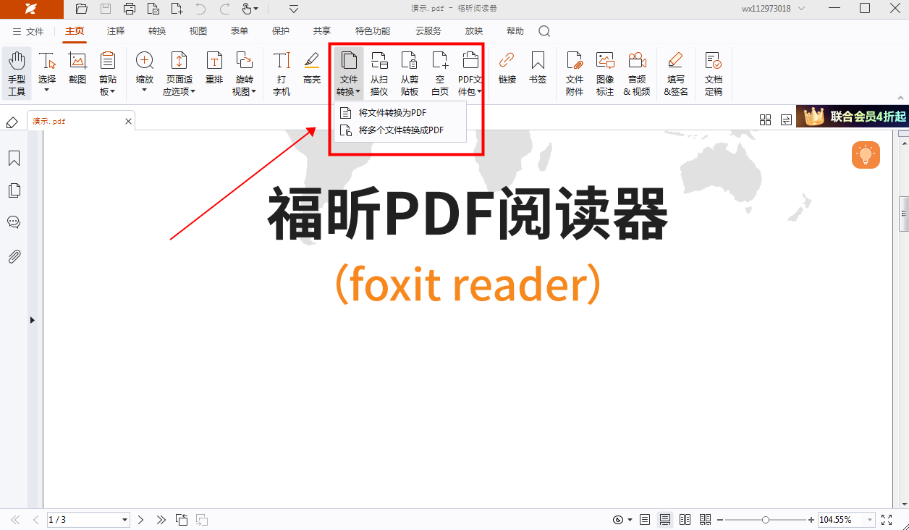Click the File Attachment (文件附件) icon
Viewport: 909px width, 530px height.
tap(575, 73)
